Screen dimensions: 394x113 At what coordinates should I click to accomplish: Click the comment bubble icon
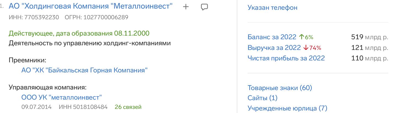tap(204, 7)
